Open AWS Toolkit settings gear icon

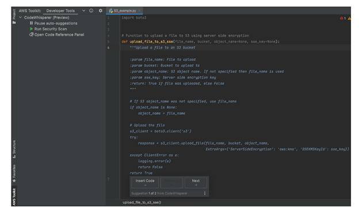[x=101, y=10]
